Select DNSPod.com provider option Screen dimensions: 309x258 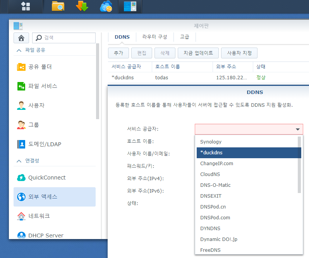[249, 217]
